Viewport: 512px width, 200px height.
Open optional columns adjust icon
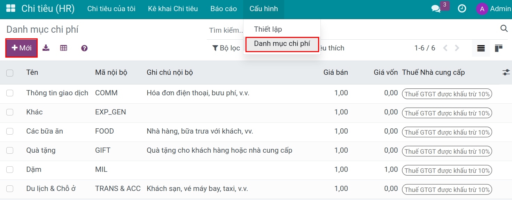[506, 72]
